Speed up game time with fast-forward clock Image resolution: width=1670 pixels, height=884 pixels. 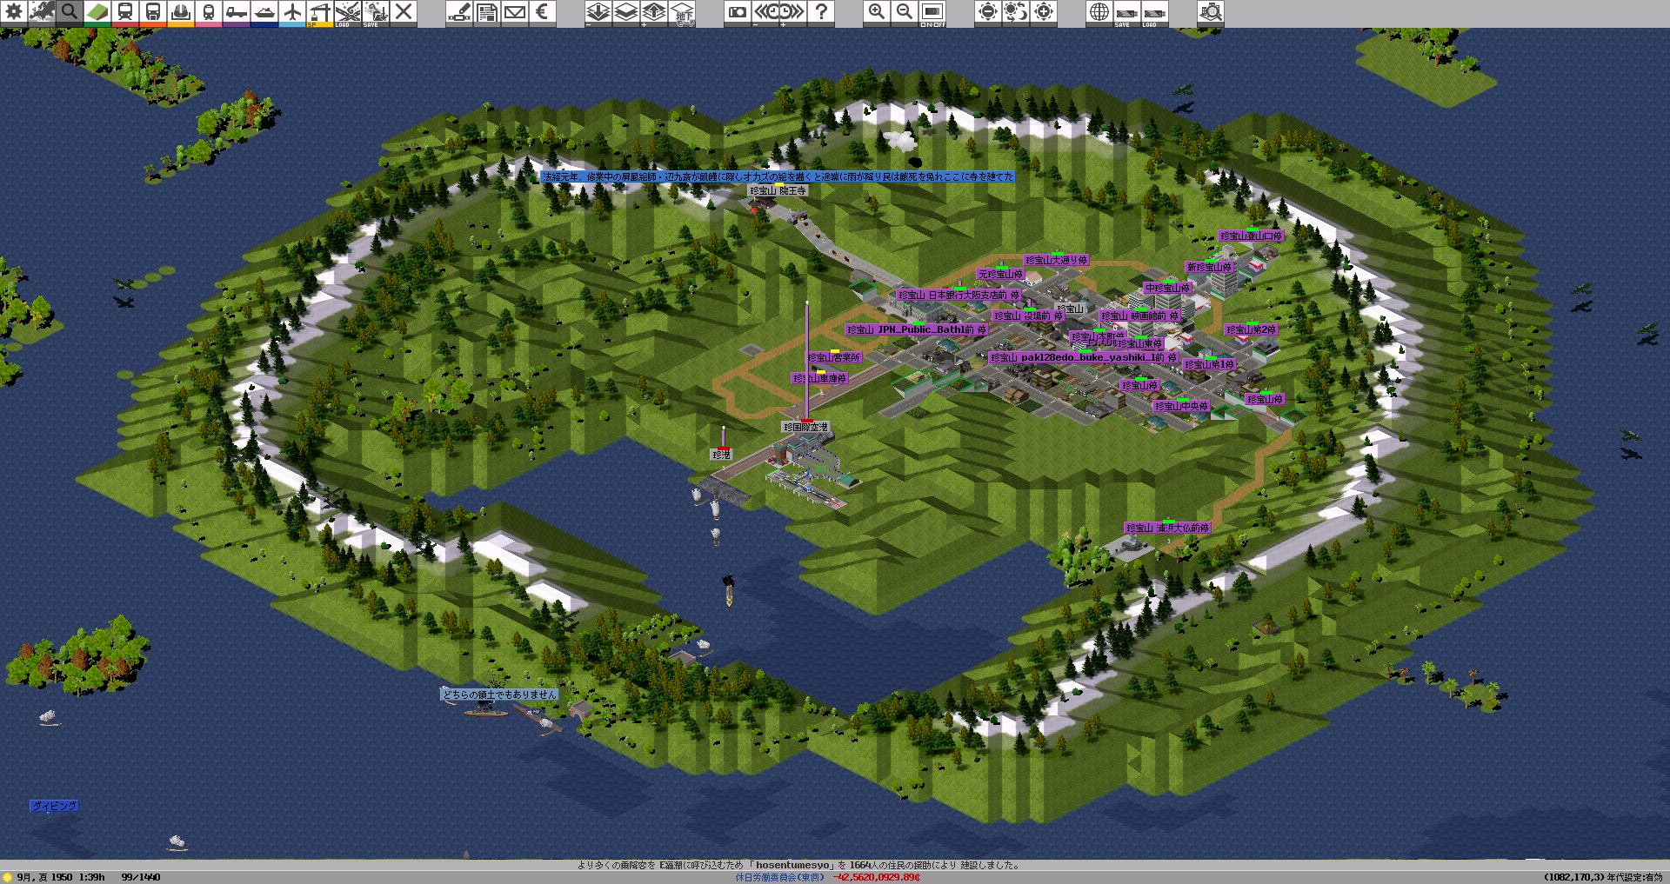tap(793, 13)
